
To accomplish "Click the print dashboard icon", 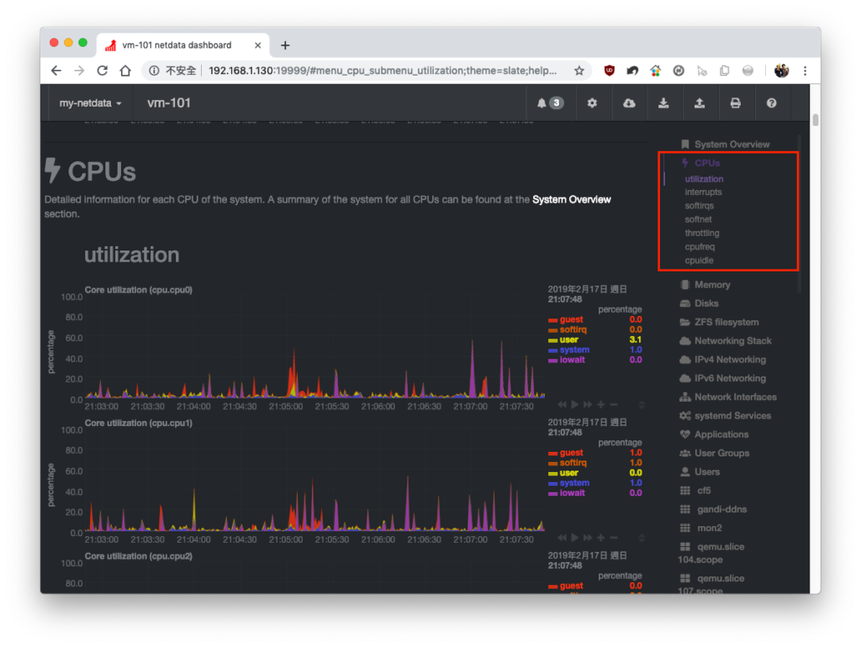I will tap(735, 103).
